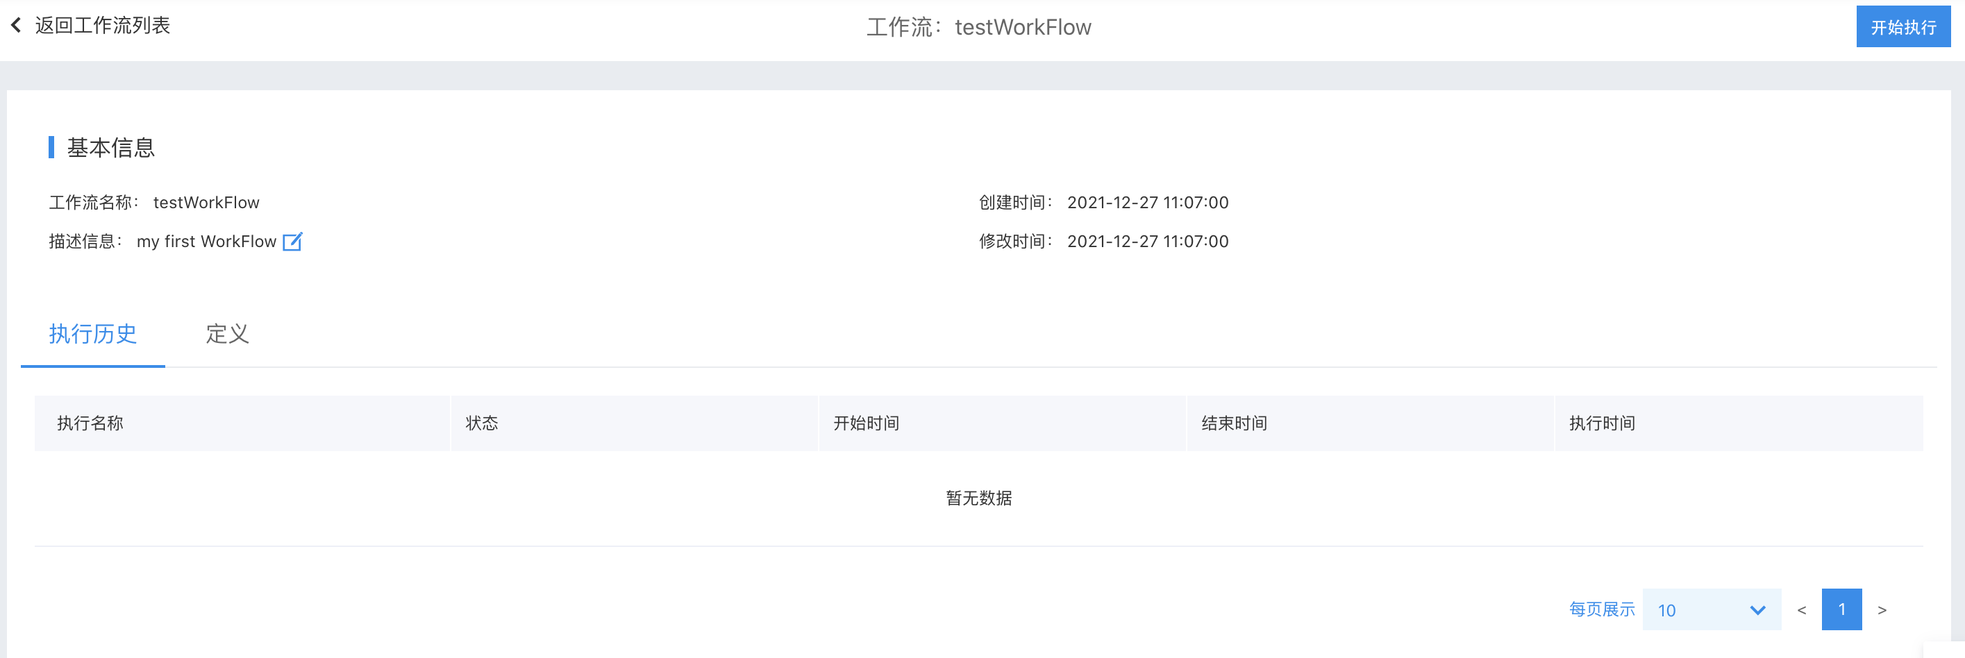Select the testWorkFlow name value text
The width and height of the screenshot is (1965, 658).
click(x=206, y=203)
